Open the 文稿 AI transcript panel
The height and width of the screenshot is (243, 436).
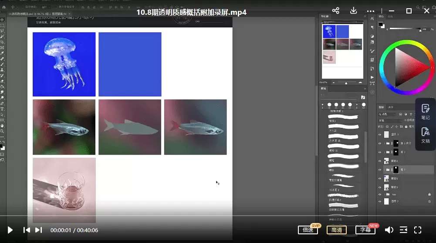point(426,135)
